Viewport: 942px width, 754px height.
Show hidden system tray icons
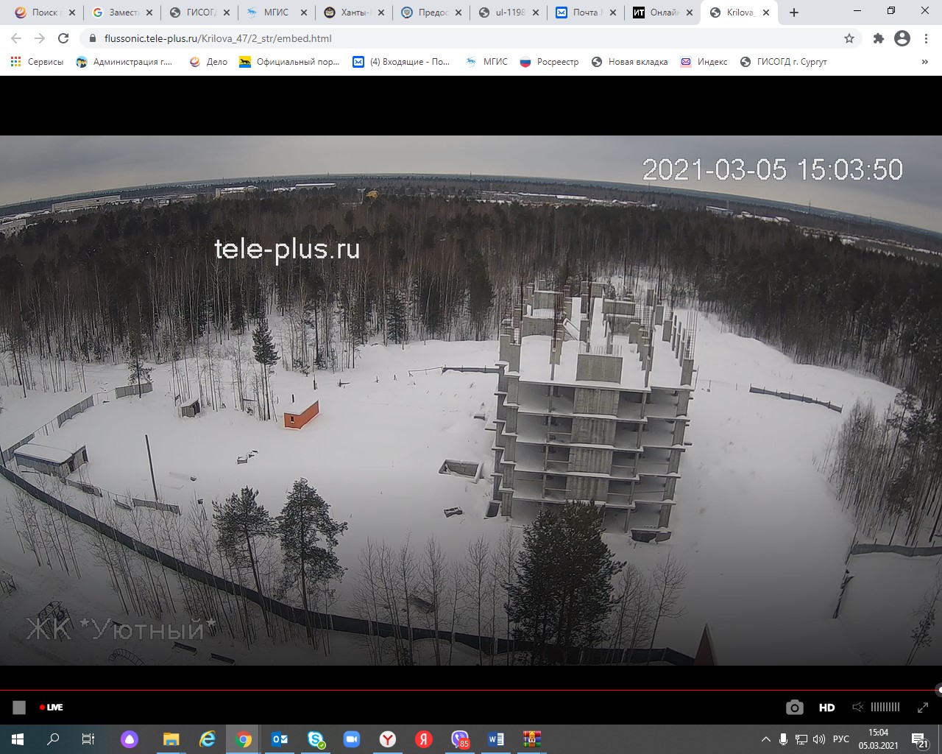765,739
